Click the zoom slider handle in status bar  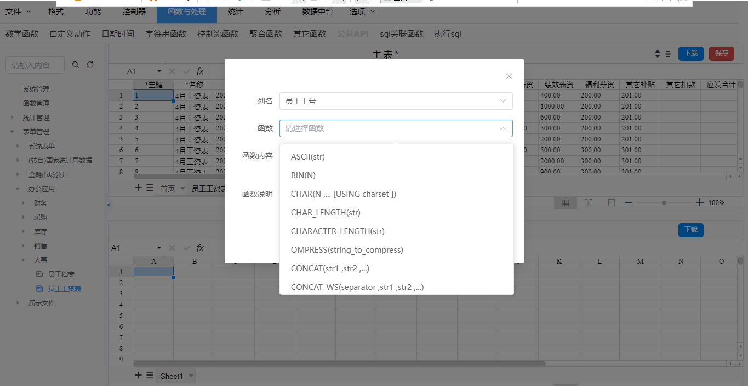(x=664, y=203)
